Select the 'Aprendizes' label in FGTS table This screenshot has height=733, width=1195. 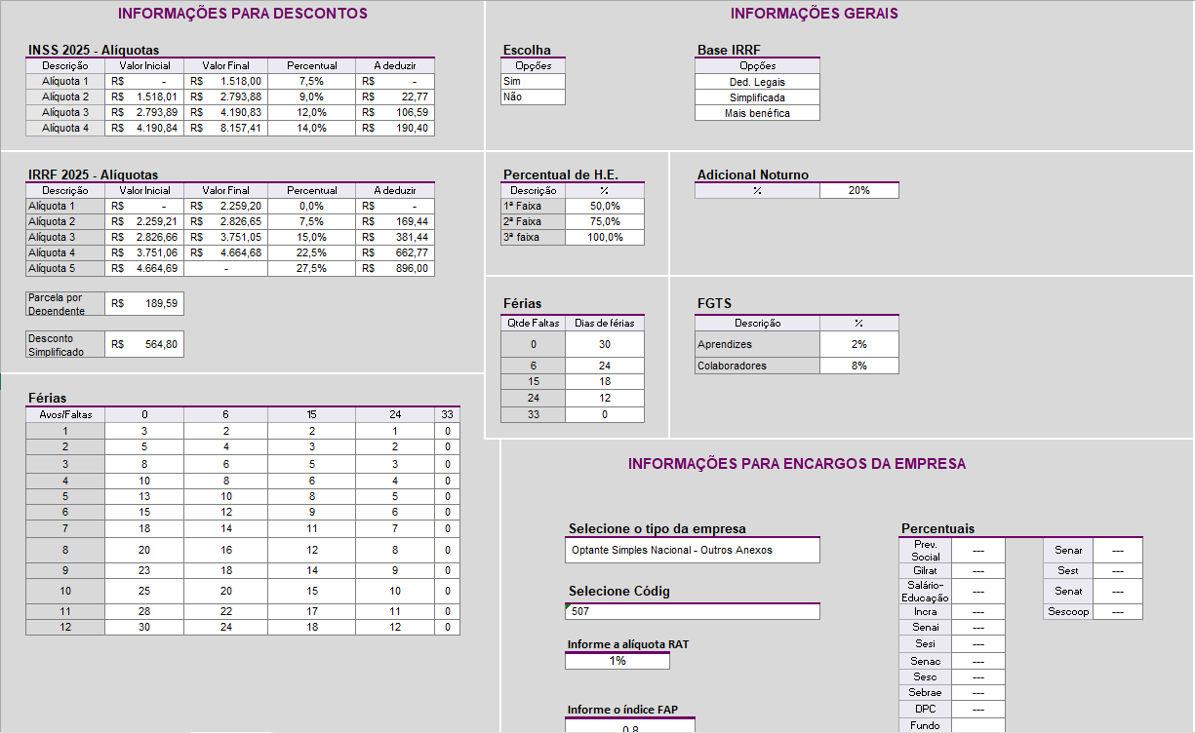pyautogui.click(x=757, y=344)
